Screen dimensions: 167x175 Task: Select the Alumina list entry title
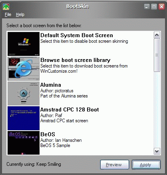[x=51, y=85]
